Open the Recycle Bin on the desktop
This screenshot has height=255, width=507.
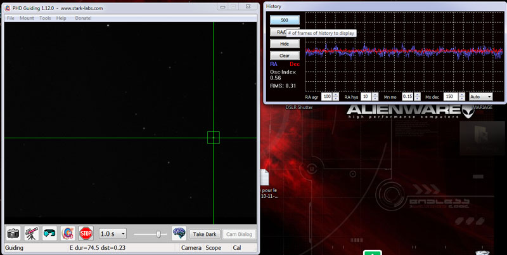tap(482, 252)
